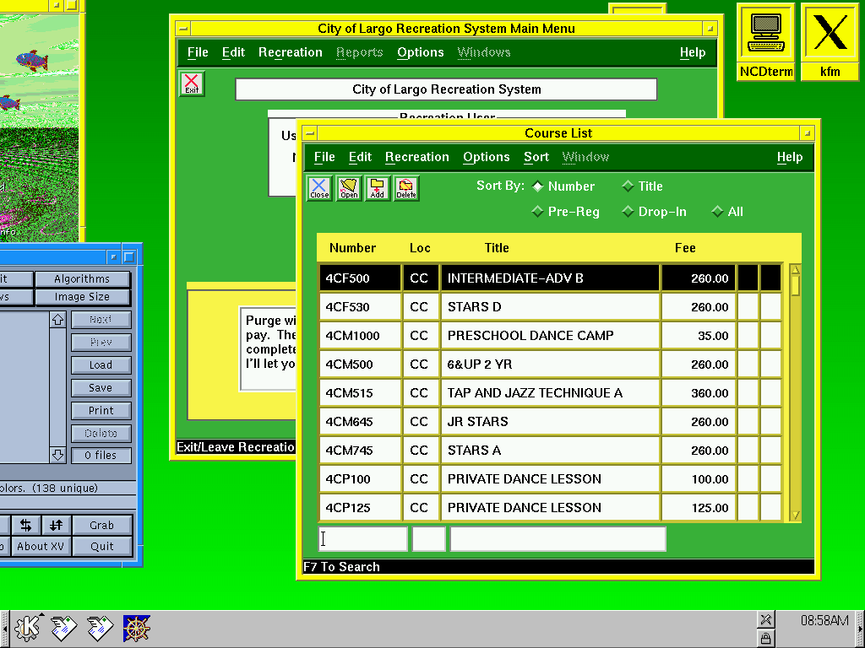
Task: Click the Exit icon in Main Menu window
Action: click(192, 84)
